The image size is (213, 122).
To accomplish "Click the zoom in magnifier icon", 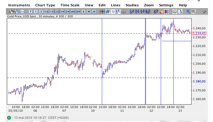I will click(x=188, y=12).
